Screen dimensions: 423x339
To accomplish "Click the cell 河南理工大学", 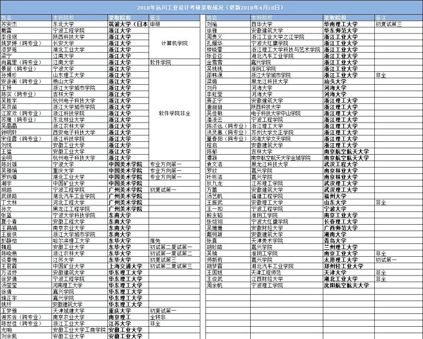I will 80,285.
